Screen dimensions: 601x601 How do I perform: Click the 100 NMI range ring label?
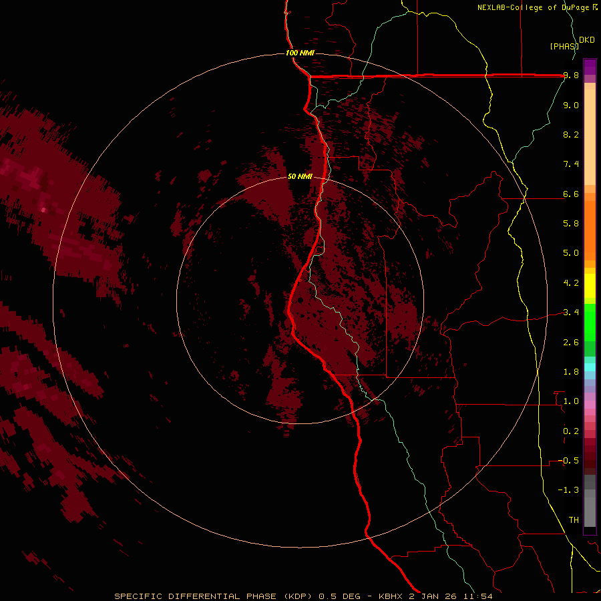coord(300,53)
